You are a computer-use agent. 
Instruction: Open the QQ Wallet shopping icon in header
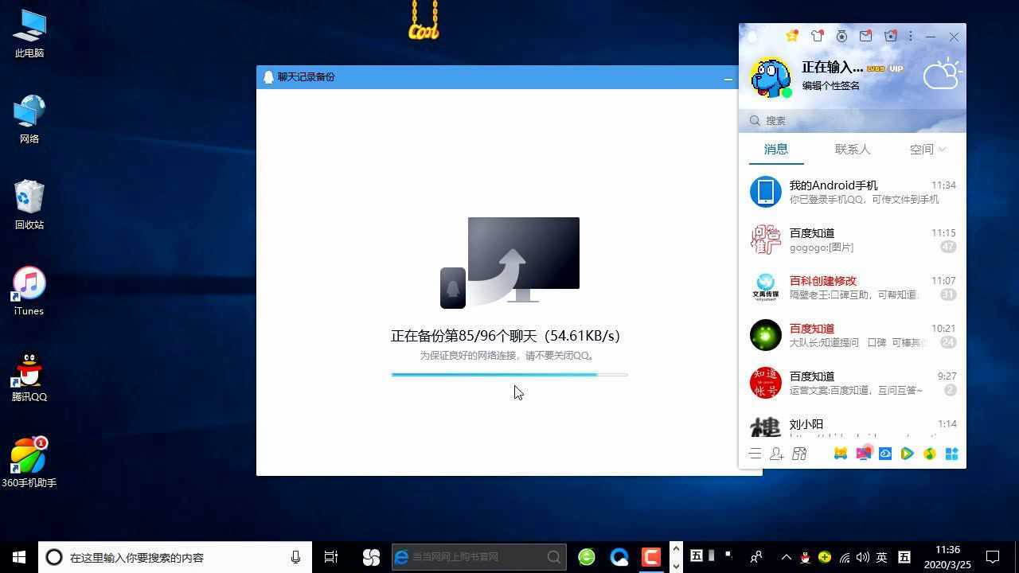(x=891, y=36)
